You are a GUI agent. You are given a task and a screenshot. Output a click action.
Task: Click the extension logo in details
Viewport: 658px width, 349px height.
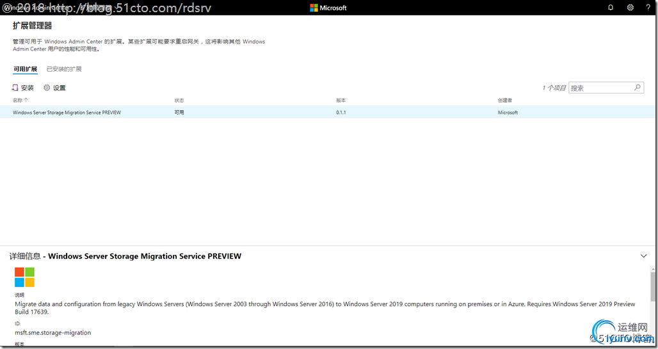click(x=24, y=277)
